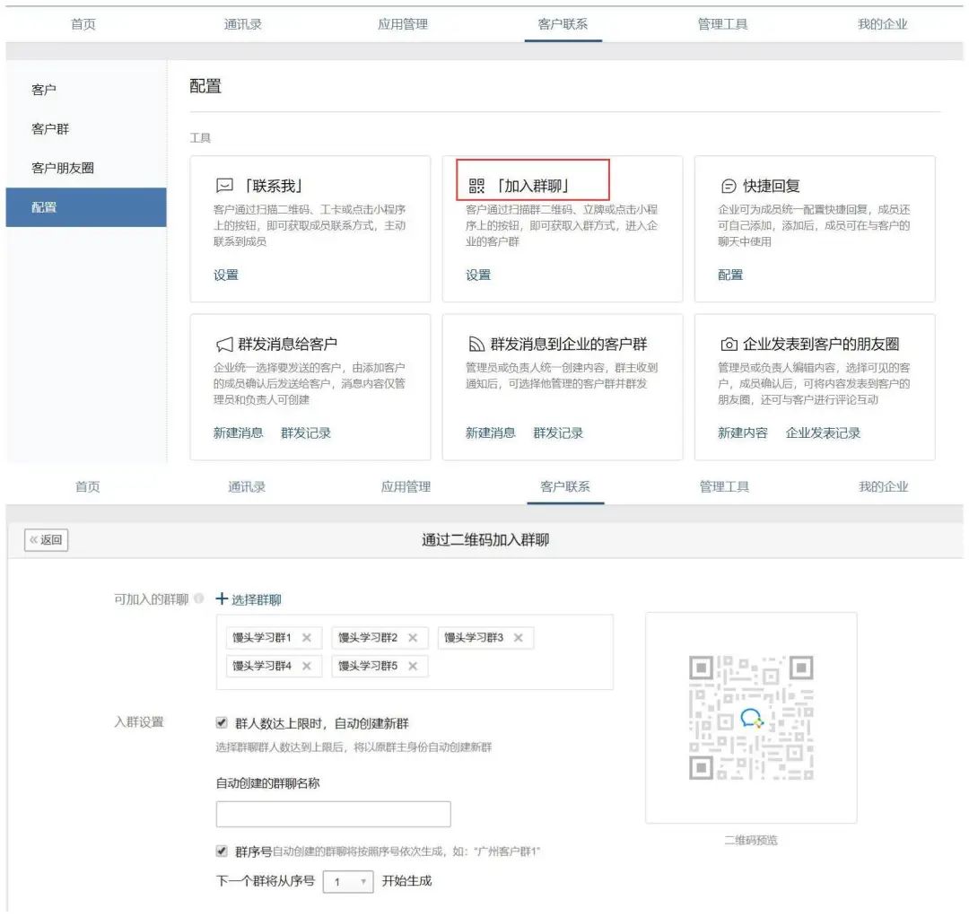
Task: Open the starting sequence number dropdown
Action: tap(347, 882)
